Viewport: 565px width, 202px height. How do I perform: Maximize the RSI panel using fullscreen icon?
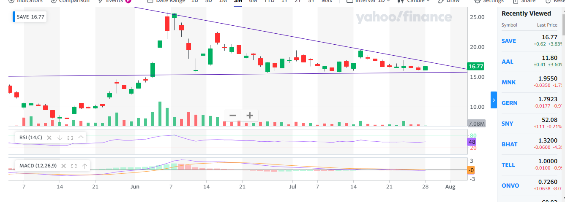click(70, 137)
